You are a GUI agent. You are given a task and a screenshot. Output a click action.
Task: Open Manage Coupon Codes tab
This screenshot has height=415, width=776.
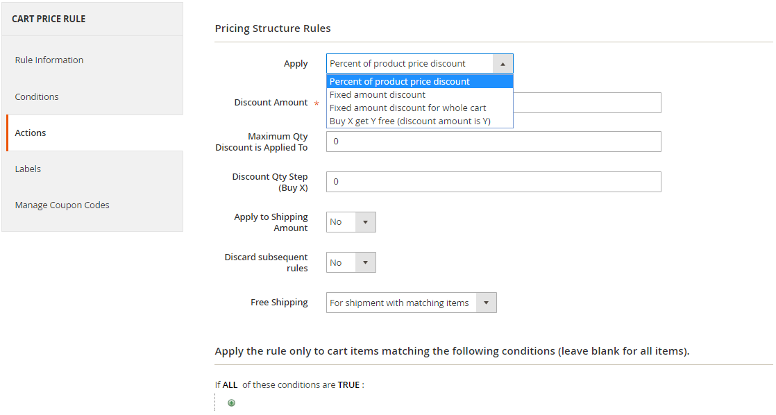[62, 205]
